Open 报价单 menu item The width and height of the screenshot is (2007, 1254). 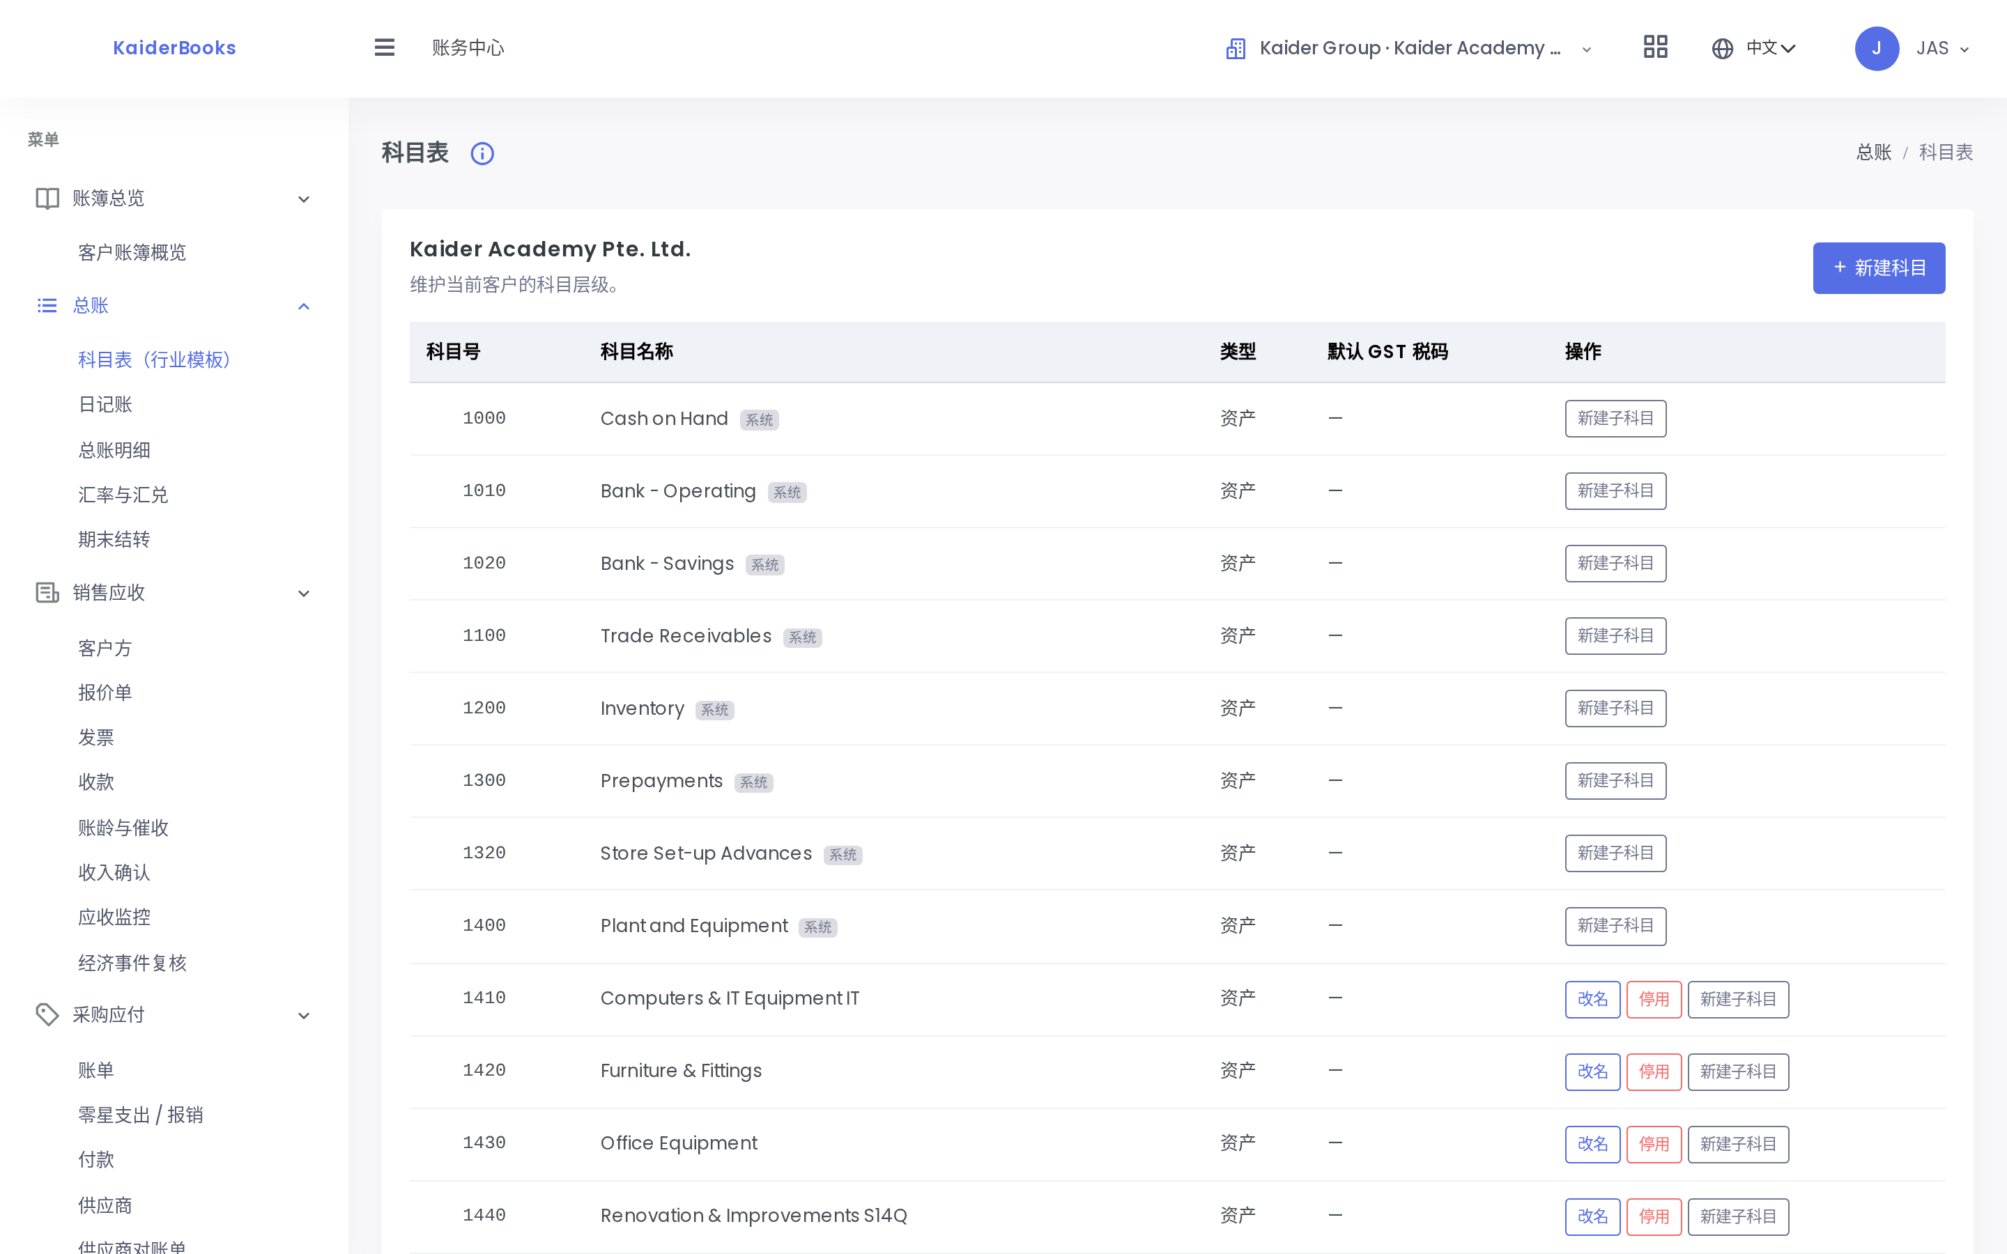(105, 692)
